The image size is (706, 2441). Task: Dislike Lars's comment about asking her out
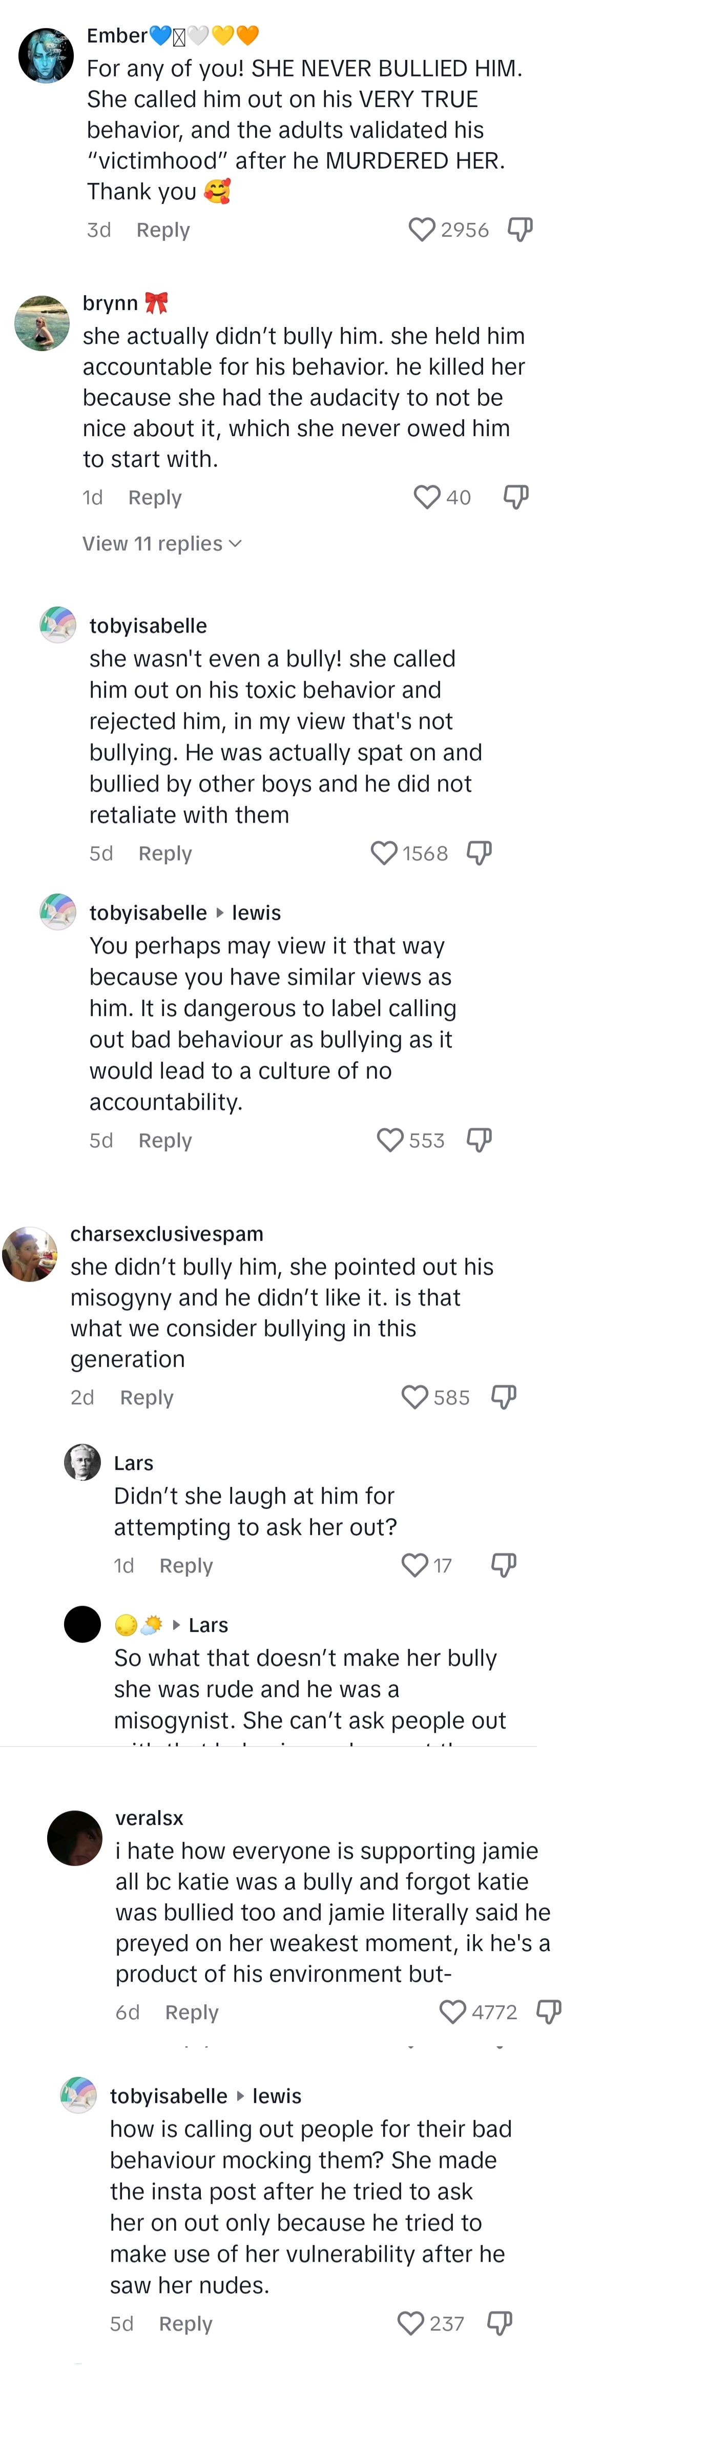click(503, 1564)
